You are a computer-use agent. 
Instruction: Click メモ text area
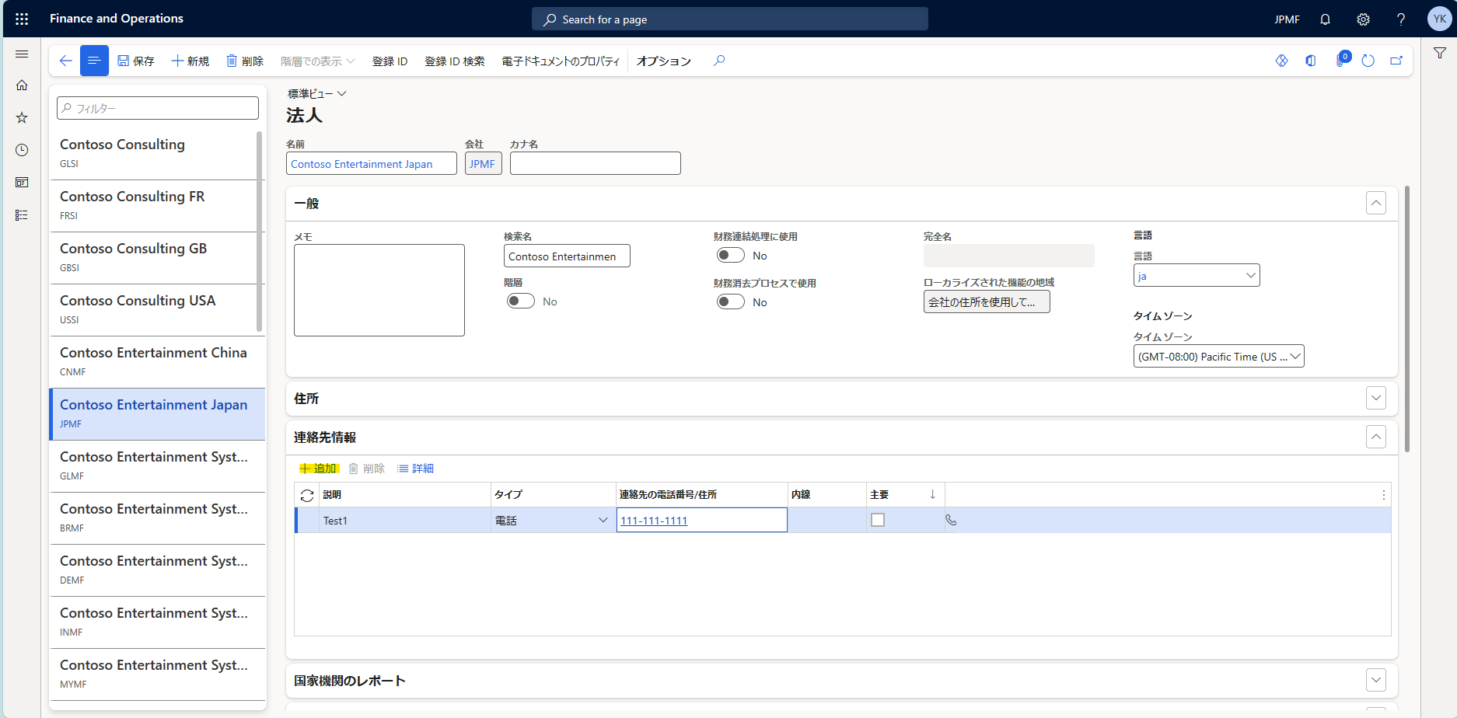pyautogui.click(x=379, y=291)
